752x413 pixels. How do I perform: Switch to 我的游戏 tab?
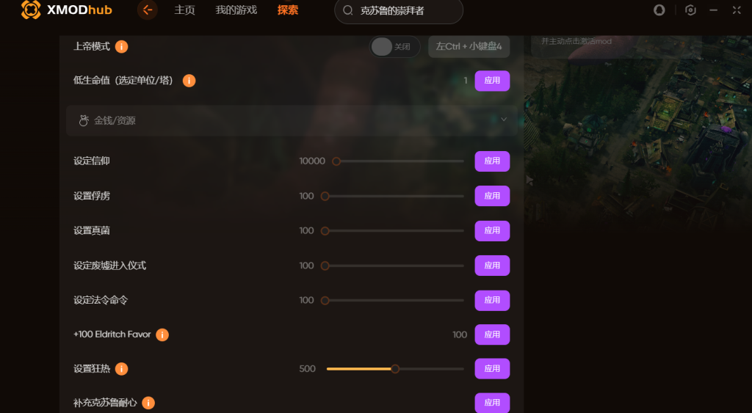pyautogui.click(x=236, y=10)
